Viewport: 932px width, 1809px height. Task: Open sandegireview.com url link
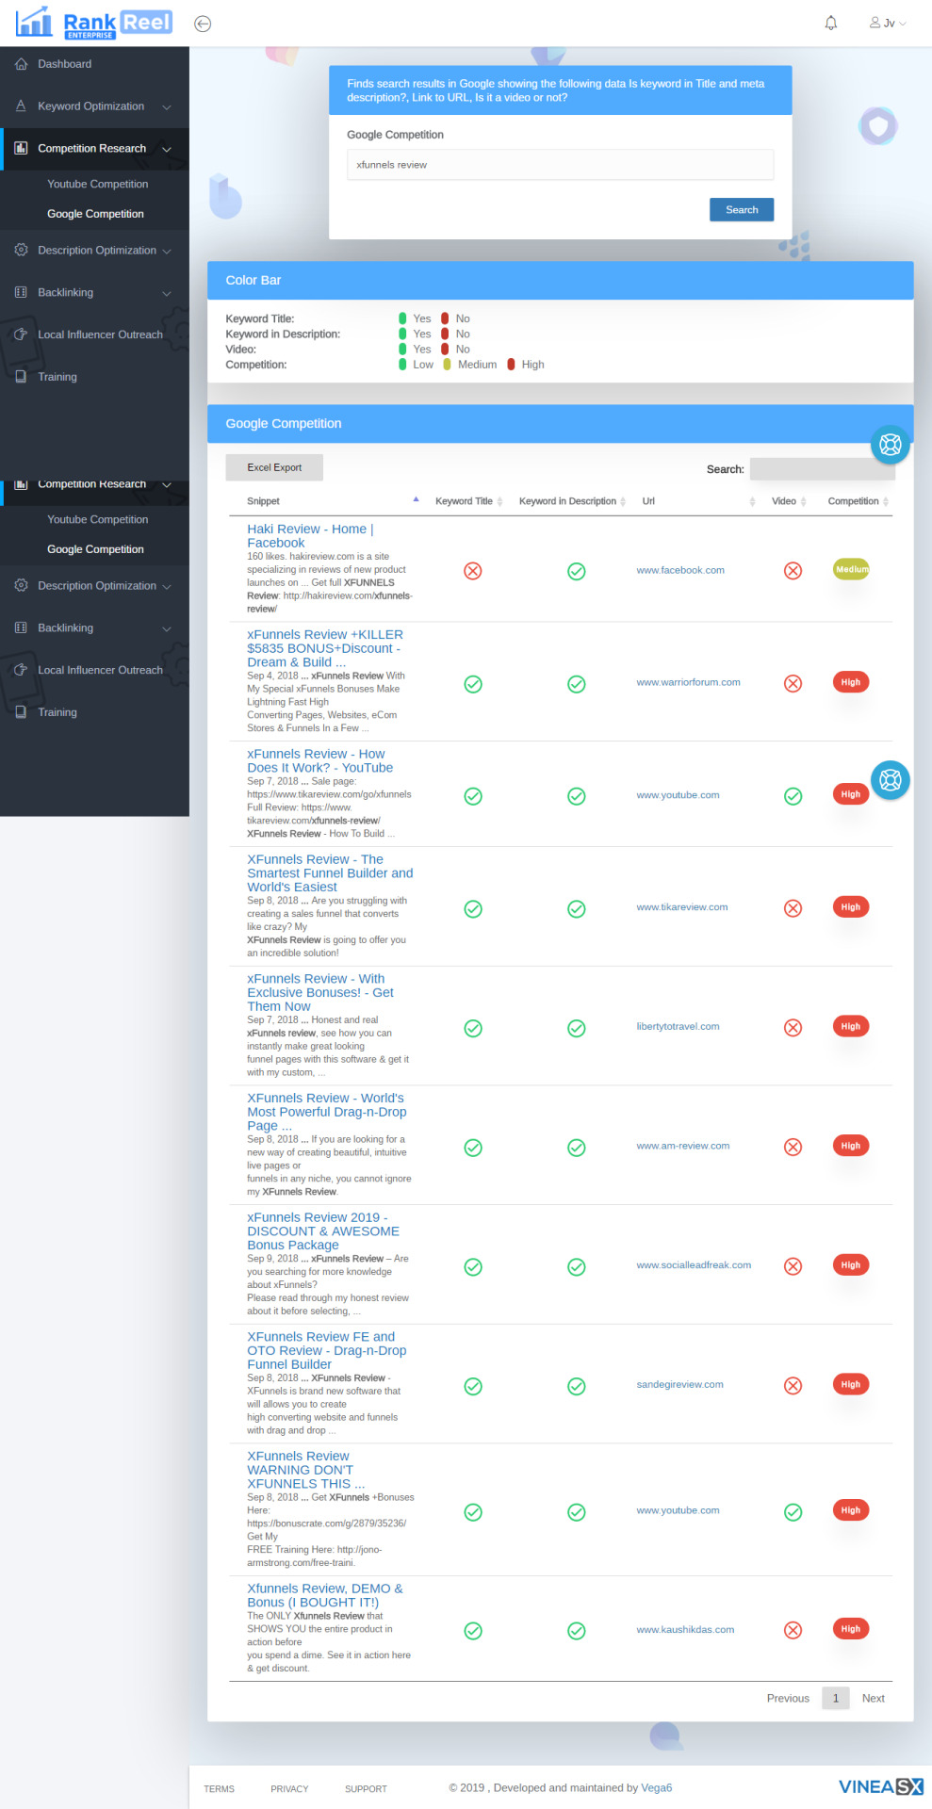679,1385
